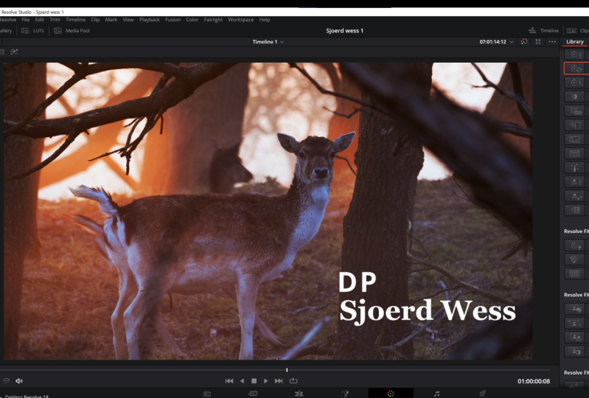Jump to last frame

279,381
